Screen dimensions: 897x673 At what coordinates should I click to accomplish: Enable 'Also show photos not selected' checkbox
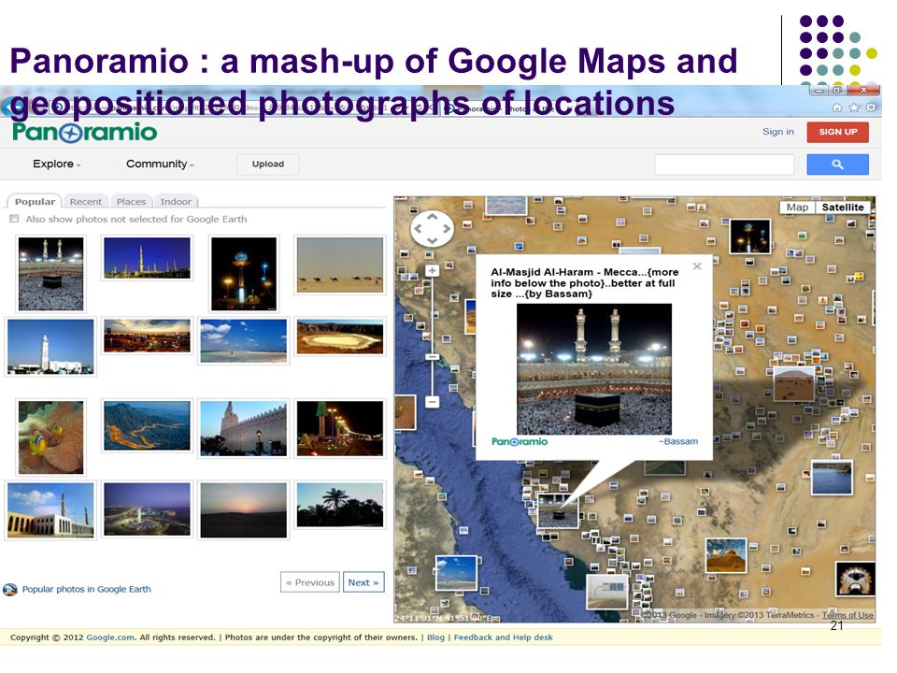pyautogui.click(x=14, y=219)
